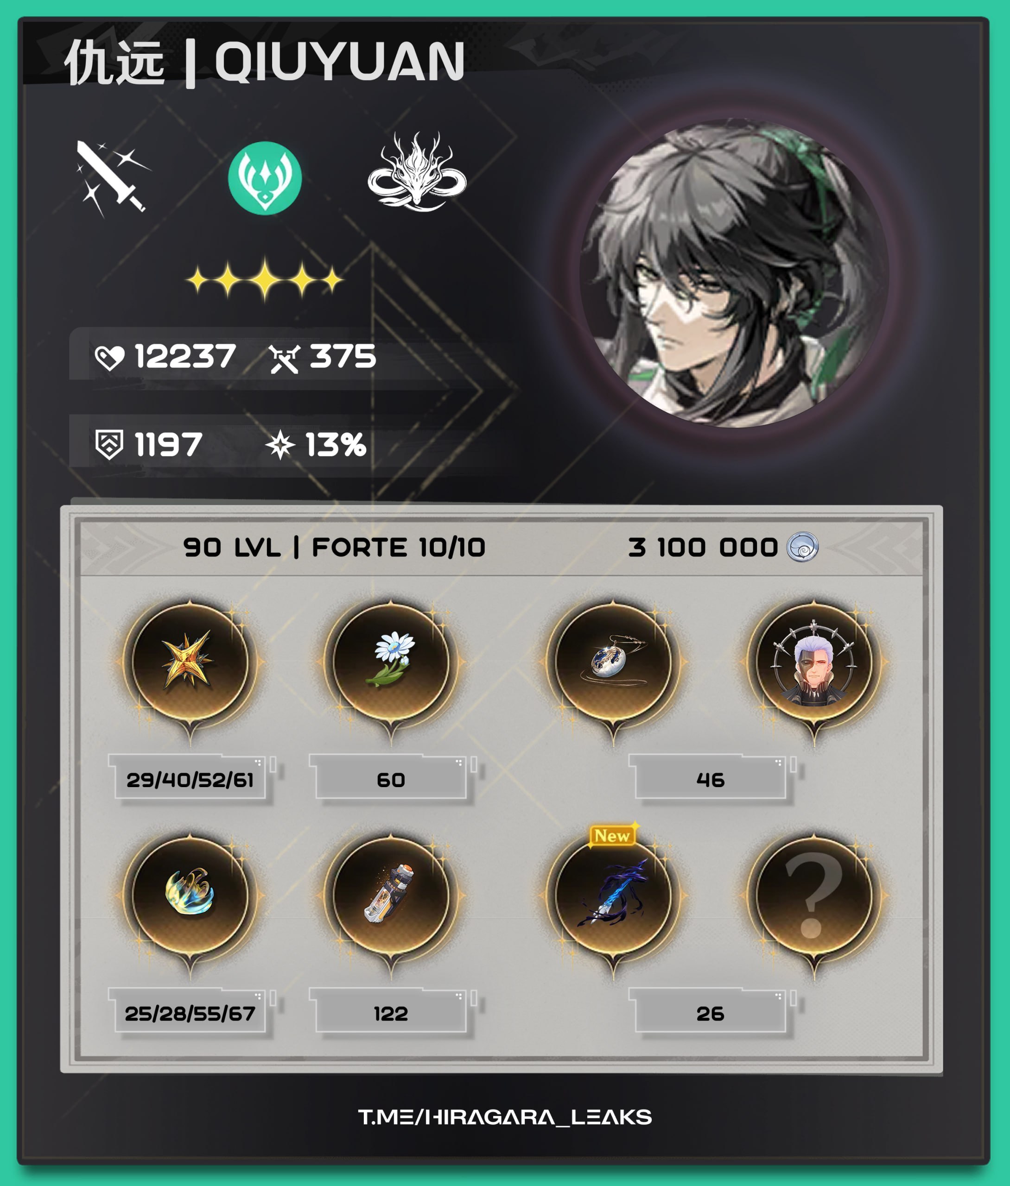Viewport: 1010px width, 1186px height.
Task: Click the green Aero element icon
Action: coord(265,178)
